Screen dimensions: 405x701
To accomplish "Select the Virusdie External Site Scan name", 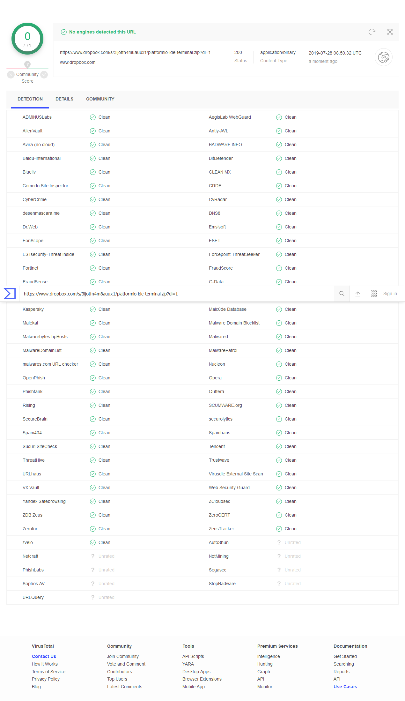I will pos(236,474).
